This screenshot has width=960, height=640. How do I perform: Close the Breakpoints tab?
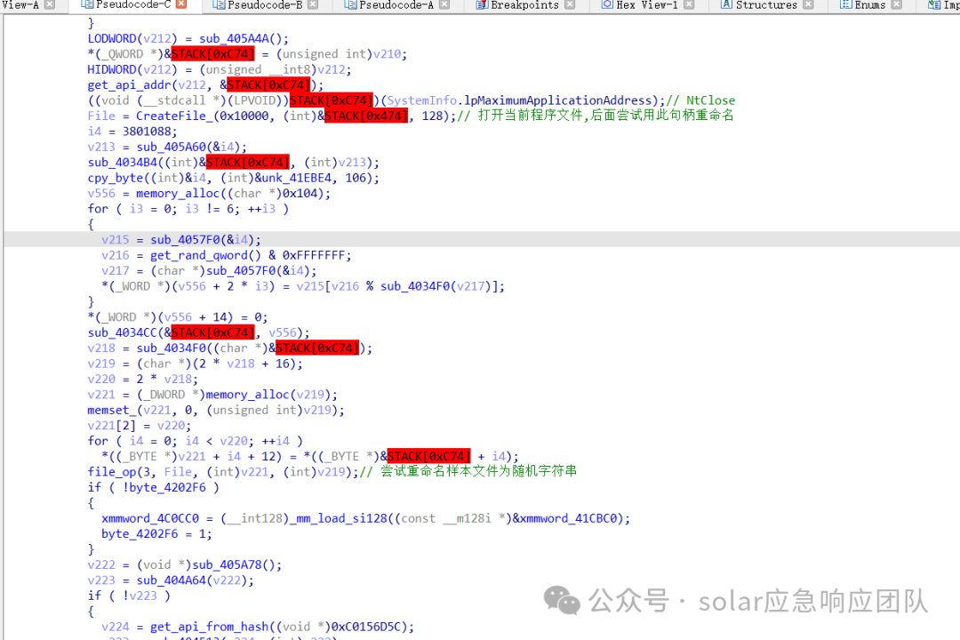pyautogui.click(x=570, y=4)
